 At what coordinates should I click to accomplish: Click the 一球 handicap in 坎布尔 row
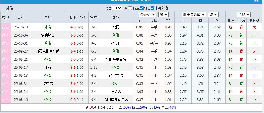click(154, 84)
